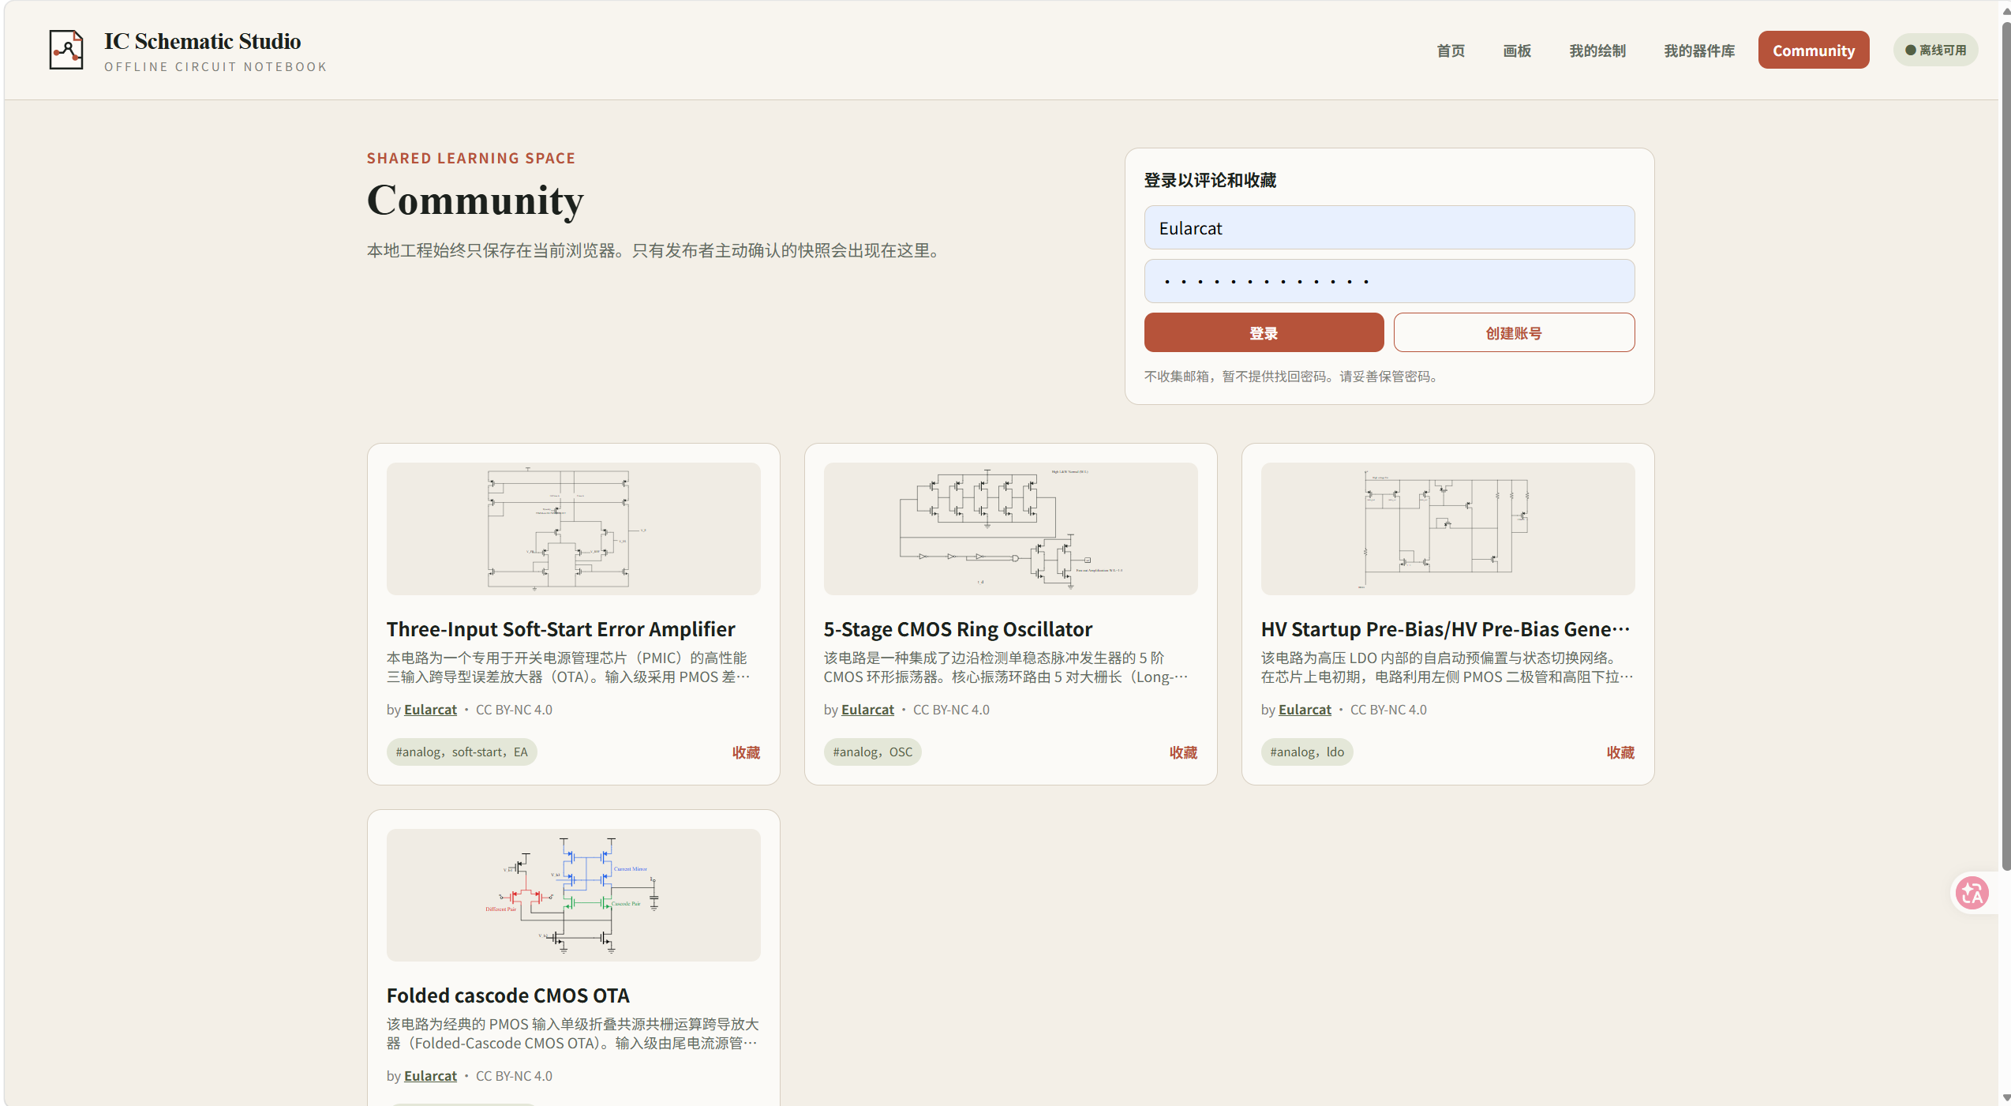Open Eularcat author link on HV Startup card
This screenshot has width=2011, height=1106.
click(x=1305, y=710)
